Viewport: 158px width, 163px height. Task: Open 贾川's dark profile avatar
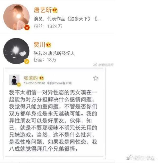[x=16, y=51]
